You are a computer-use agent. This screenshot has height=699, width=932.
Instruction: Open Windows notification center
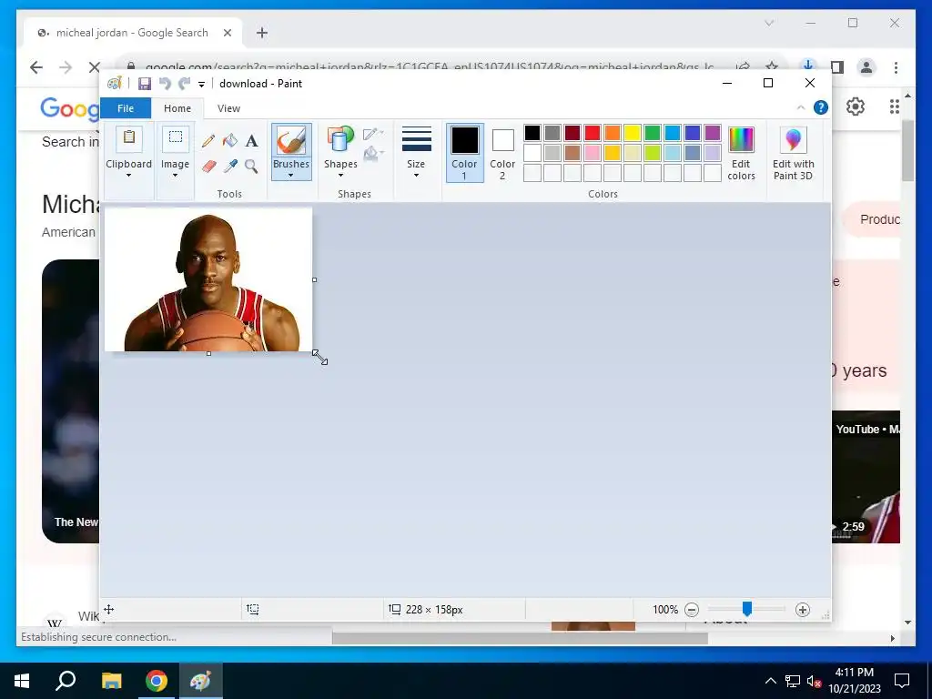click(902, 681)
